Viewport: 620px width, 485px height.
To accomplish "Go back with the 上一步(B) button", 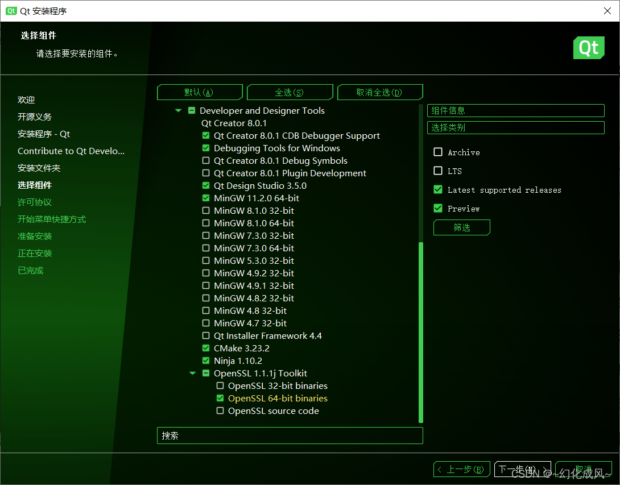I will pyautogui.click(x=461, y=469).
